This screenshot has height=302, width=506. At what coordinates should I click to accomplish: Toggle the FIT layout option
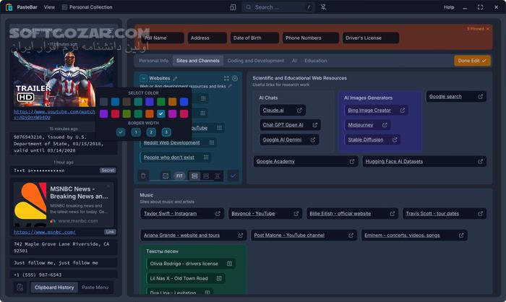pos(179,176)
